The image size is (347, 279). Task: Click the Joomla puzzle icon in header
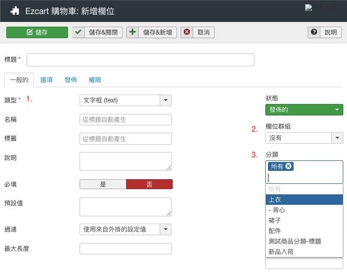(14, 10)
